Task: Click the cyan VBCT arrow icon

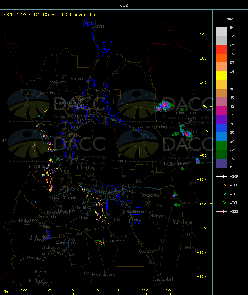Action: pyautogui.click(x=221, y=194)
